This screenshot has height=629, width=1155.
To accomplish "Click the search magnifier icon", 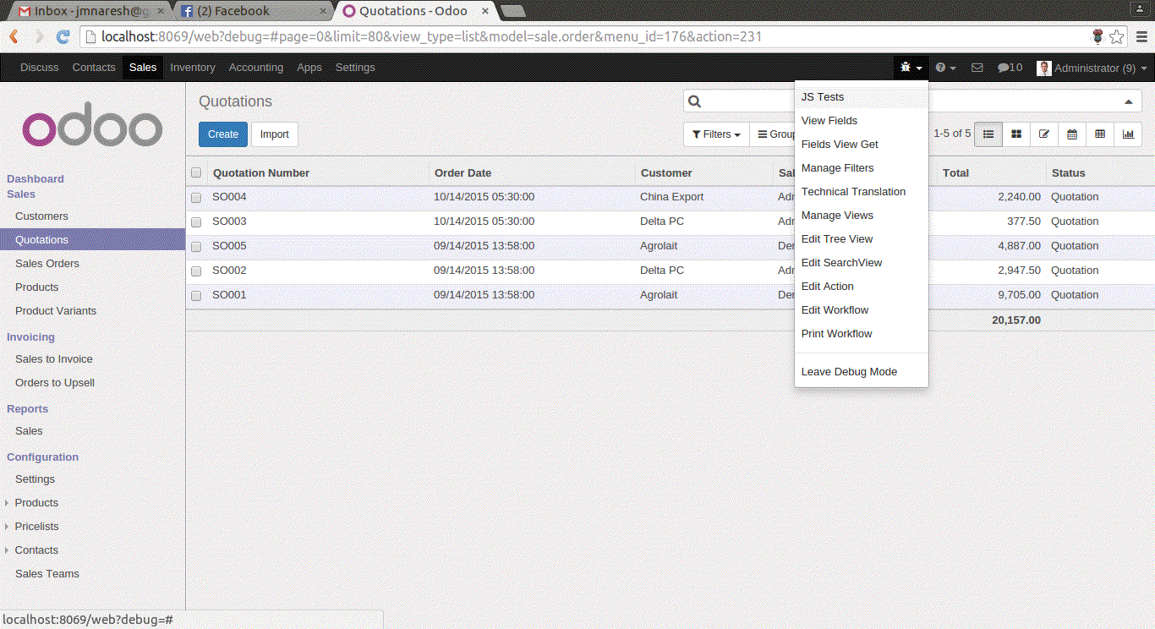I will tap(695, 101).
